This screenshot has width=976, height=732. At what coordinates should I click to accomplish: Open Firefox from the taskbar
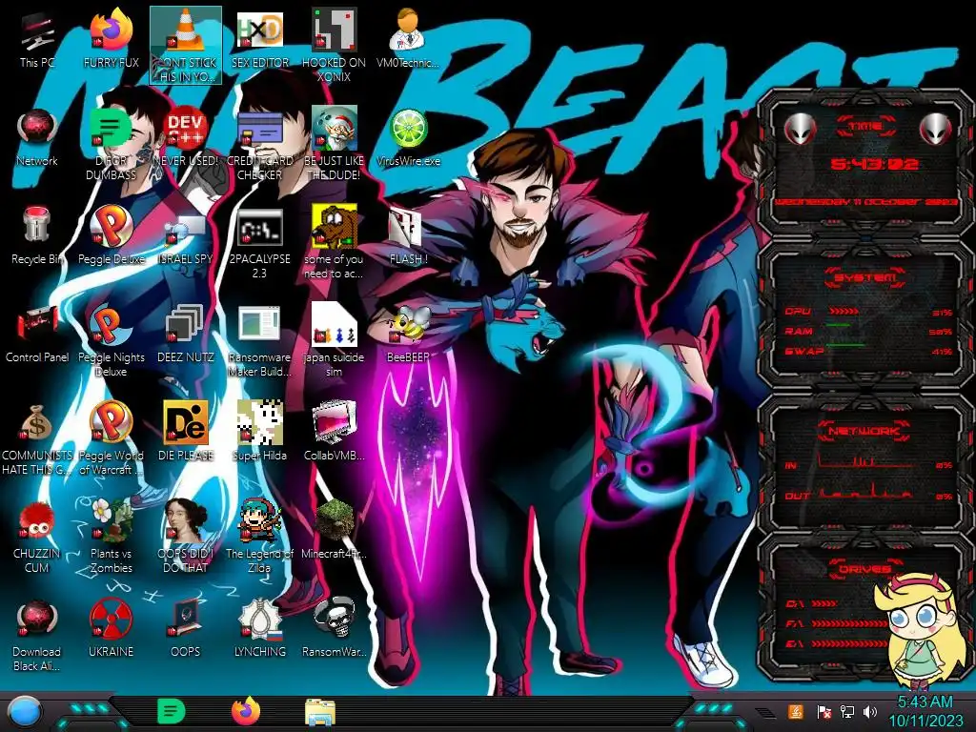tap(246, 711)
